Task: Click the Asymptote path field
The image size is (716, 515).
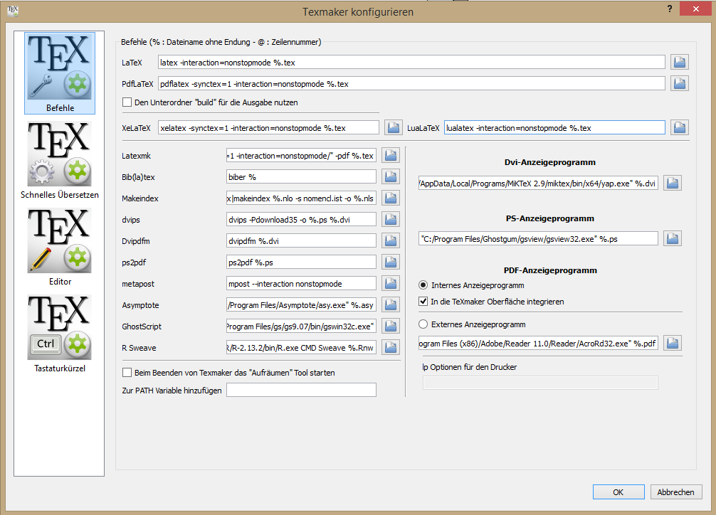Action: 301,304
